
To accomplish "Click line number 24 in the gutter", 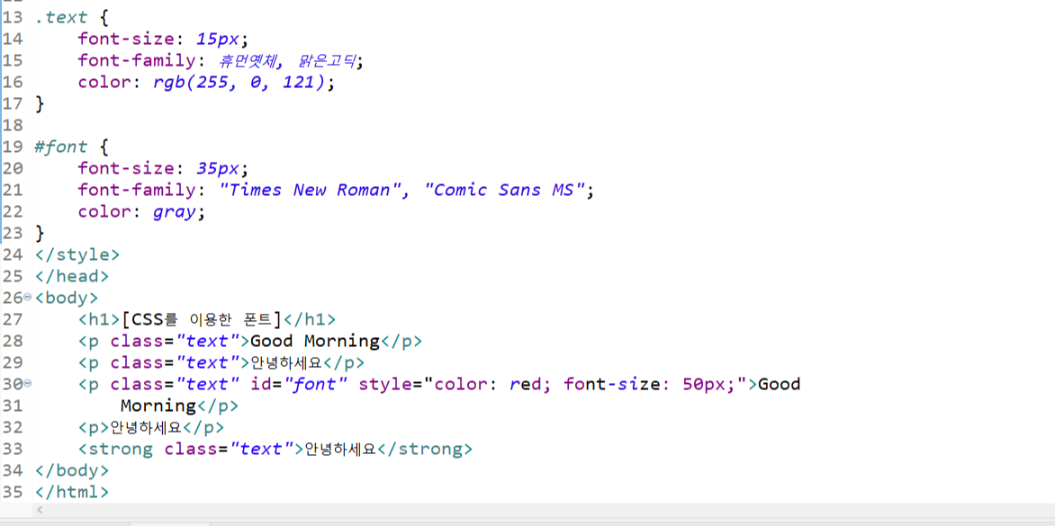I will 12,254.
